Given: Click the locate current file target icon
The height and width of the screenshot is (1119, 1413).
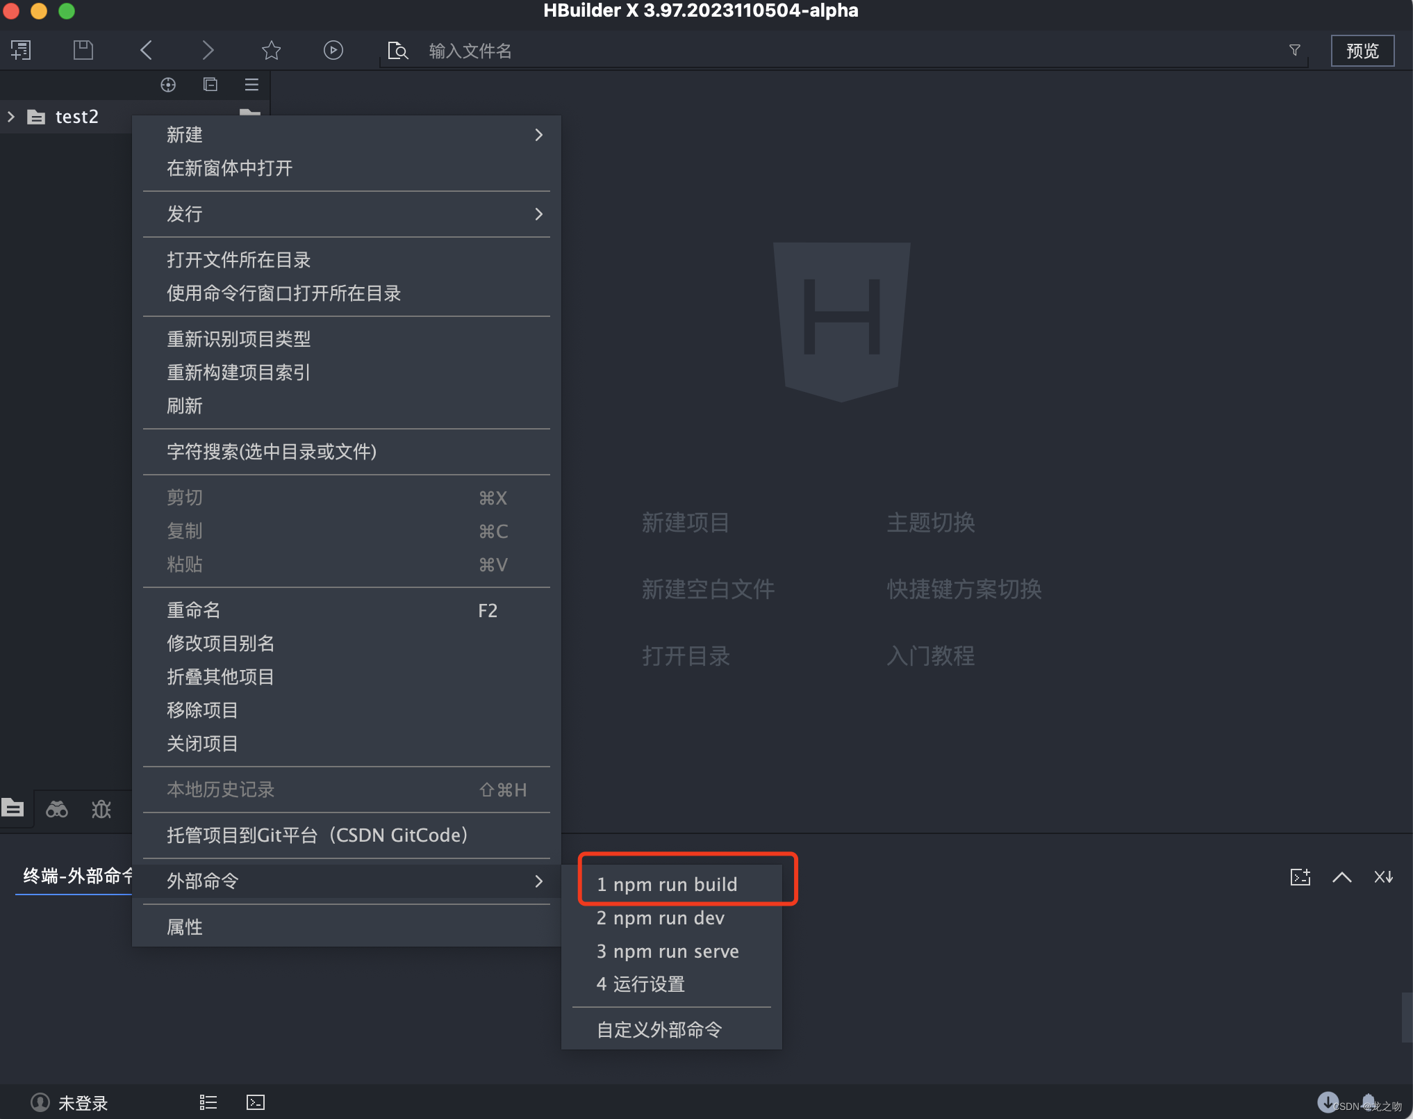Looking at the screenshot, I should (x=168, y=85).
